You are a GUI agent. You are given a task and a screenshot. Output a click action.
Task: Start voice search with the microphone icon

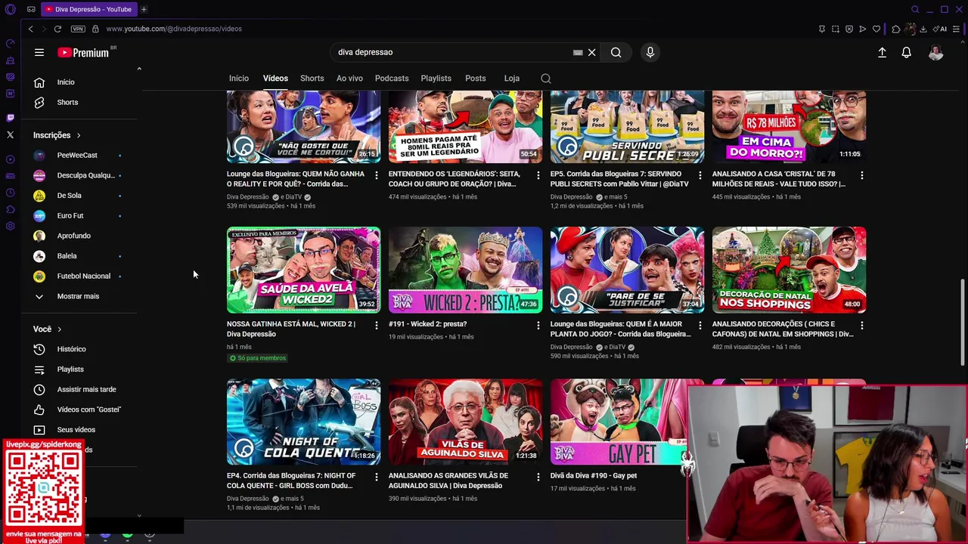(650, 52)
